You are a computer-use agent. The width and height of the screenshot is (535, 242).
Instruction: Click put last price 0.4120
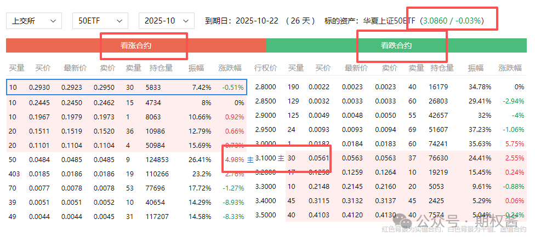[x=352, y=215]
